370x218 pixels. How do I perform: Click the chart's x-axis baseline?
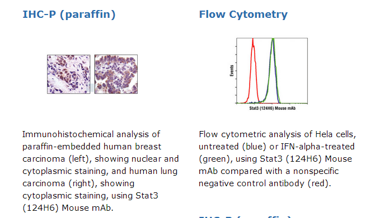272,103
